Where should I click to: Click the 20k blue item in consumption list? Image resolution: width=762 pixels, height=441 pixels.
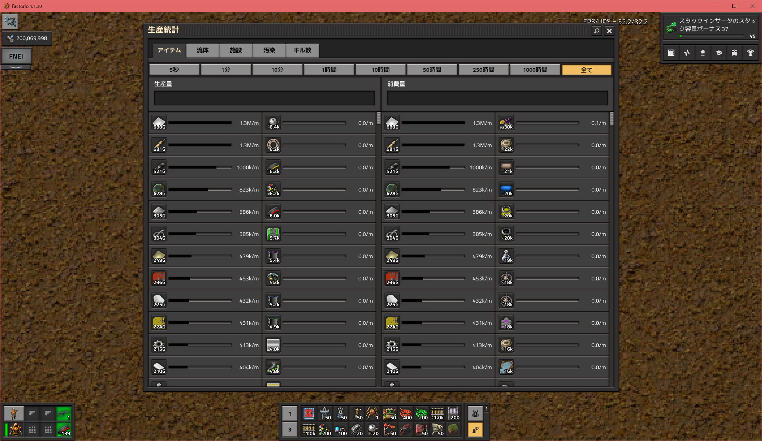tap(506, 190)
